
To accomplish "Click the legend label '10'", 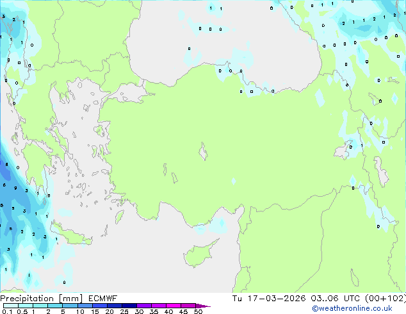I will [x=80, y=311].
